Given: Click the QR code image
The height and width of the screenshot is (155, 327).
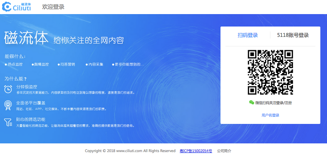Looking at the screenshot, I should pos(270,72).
